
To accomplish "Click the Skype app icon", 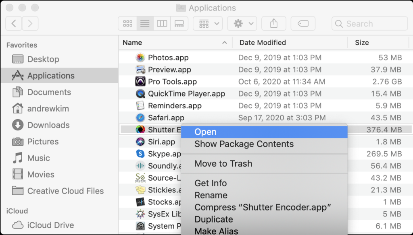I will click(140, 154).
